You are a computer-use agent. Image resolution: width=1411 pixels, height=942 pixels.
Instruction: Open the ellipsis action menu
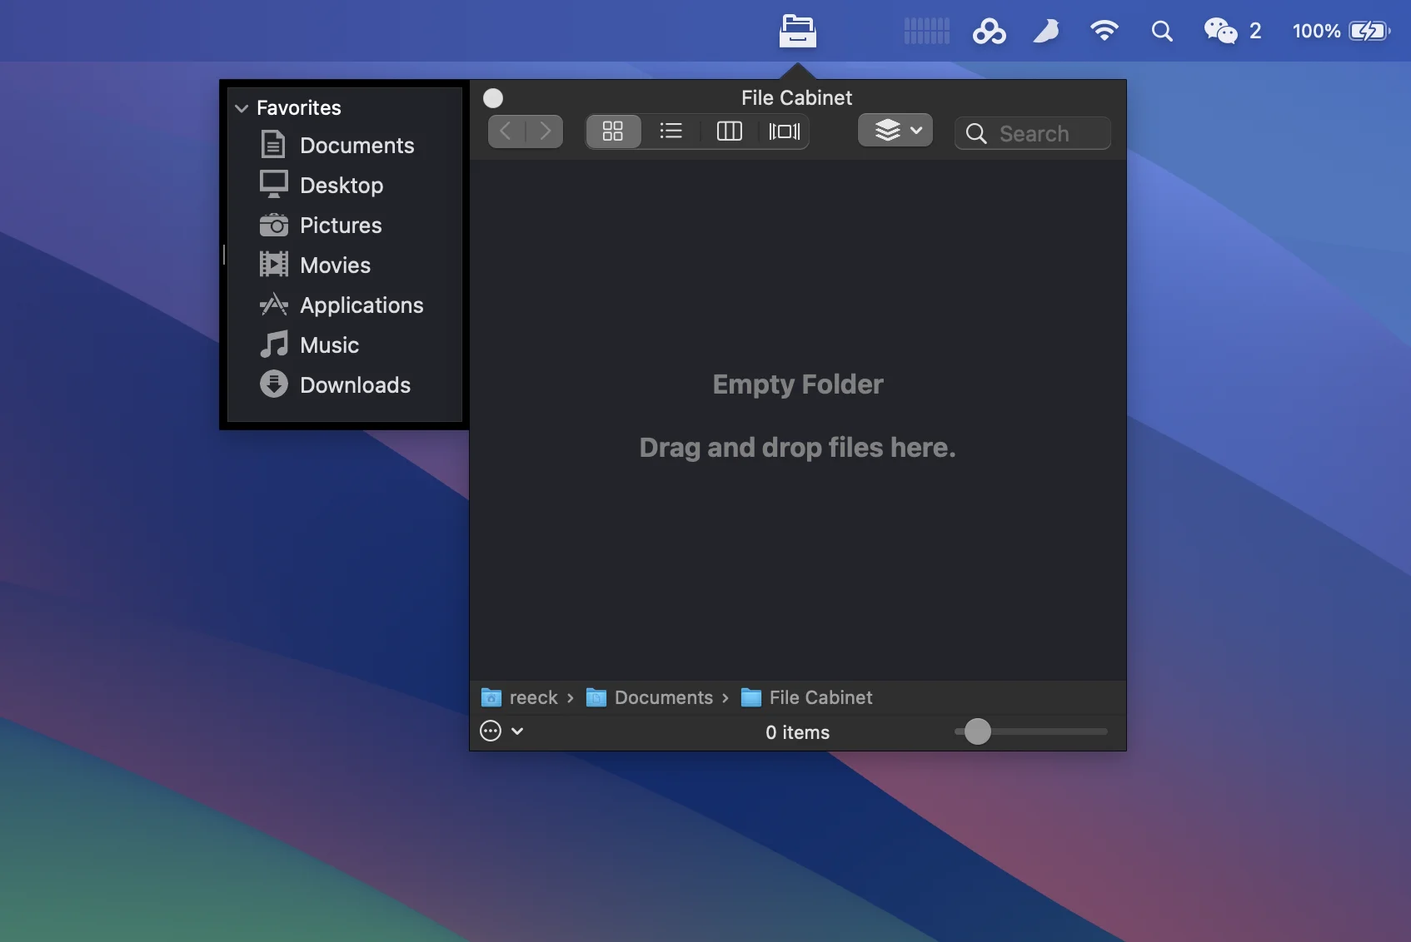coord(501,731)
